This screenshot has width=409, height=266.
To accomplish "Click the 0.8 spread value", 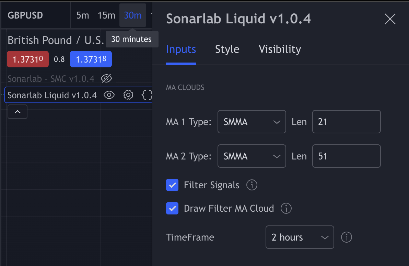I will (x=59, y=59).
